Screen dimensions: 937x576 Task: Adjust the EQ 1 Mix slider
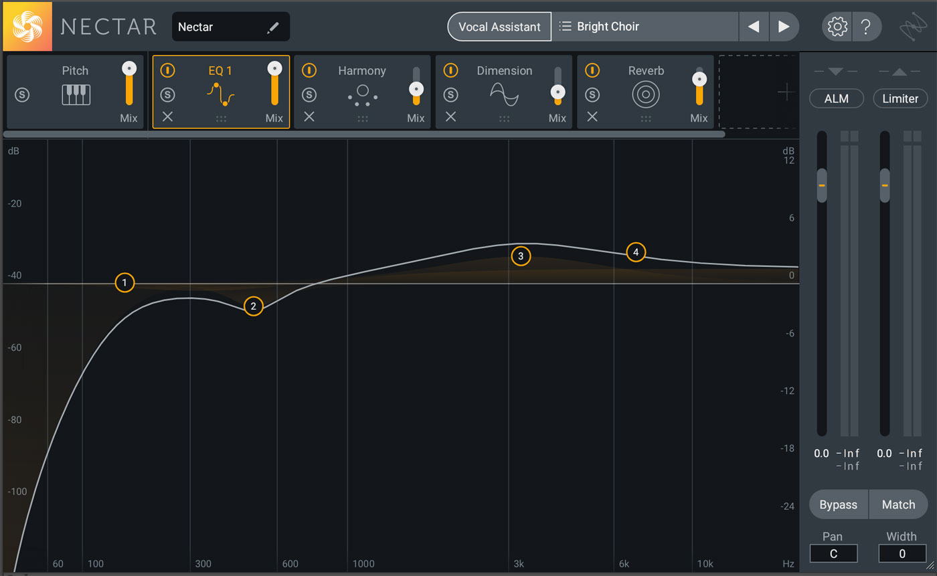[x=274, y=68]
